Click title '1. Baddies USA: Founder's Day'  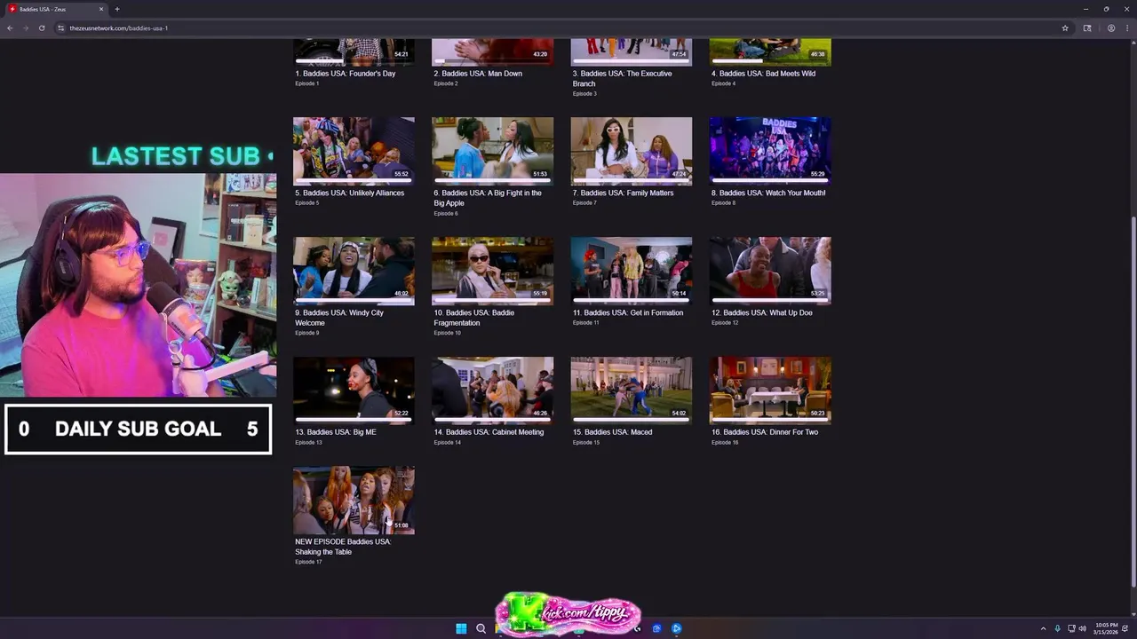[346, 74]
